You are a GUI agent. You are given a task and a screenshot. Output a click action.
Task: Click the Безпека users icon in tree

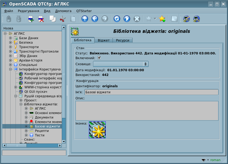tap(16, 43)
